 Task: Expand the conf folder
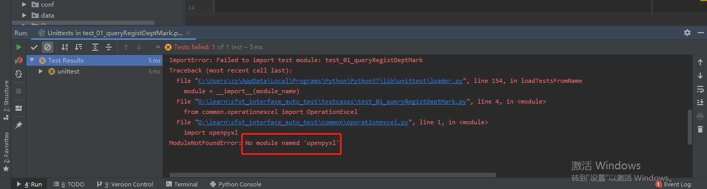pyautogui.click(x=24, y=5)
